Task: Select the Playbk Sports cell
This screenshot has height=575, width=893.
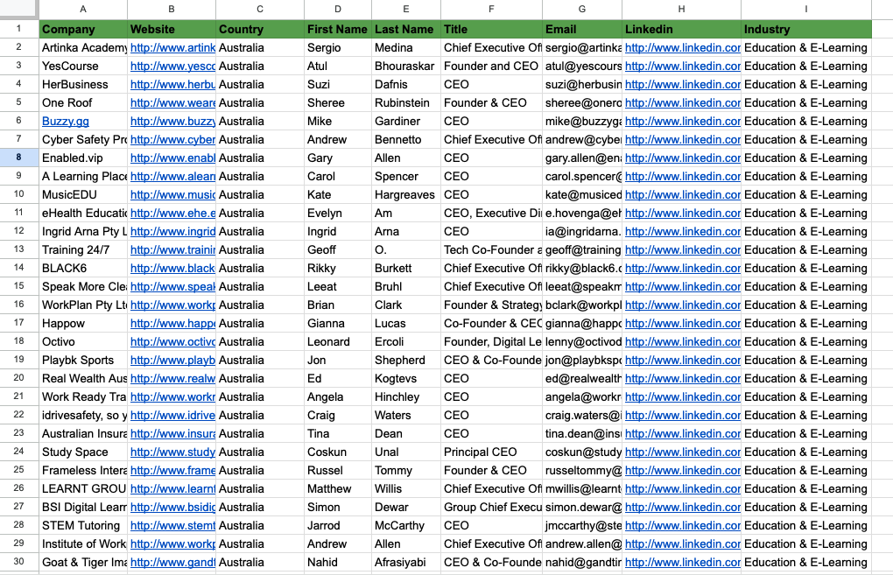Action: pos(83,360)
